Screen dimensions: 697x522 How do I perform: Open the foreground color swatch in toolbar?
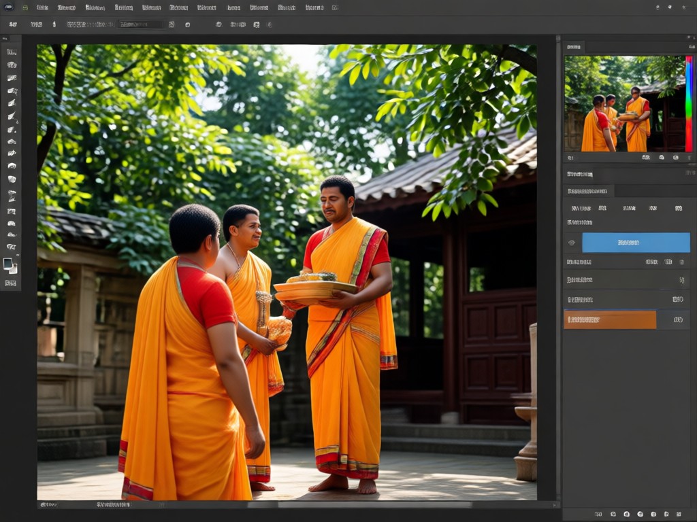(8, 263)
